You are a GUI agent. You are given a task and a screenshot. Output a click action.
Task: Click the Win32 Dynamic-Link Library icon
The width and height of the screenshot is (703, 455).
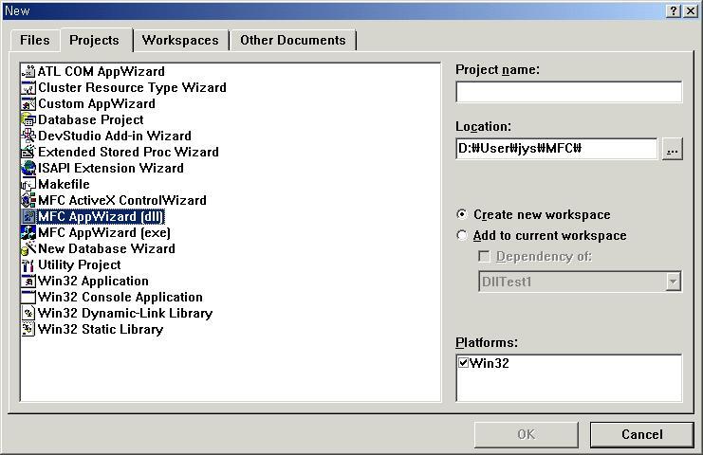tap(28, 313)
